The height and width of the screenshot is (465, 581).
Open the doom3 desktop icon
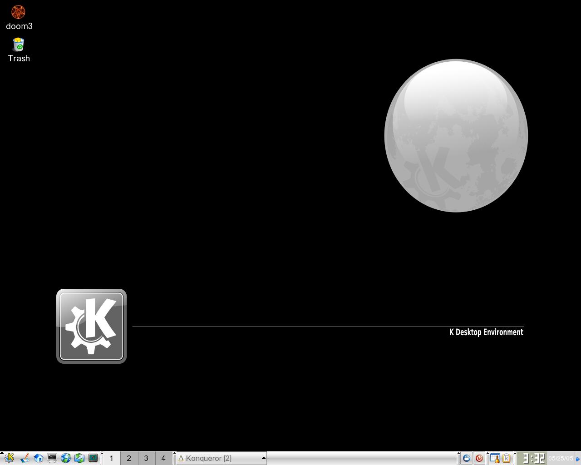[19, 18]
